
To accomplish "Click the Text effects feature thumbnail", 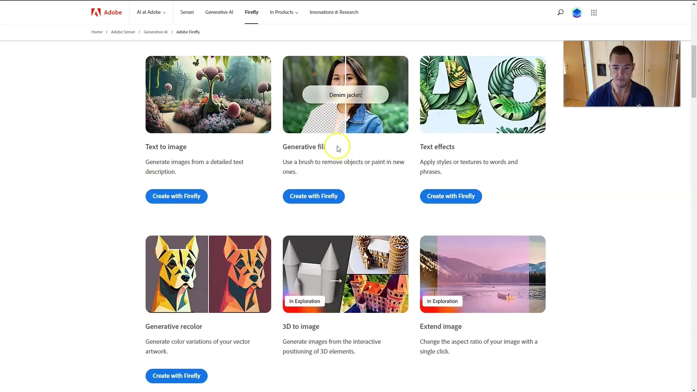I will [x=482, y=94].
